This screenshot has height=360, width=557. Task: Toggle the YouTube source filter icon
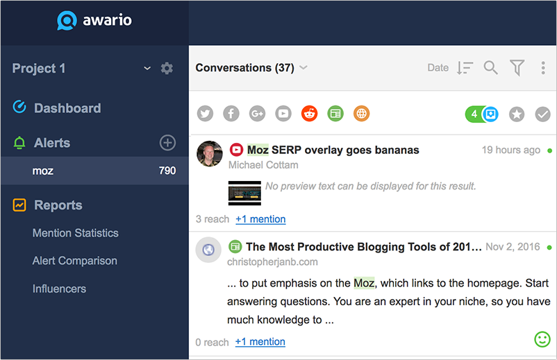(283, 114)
